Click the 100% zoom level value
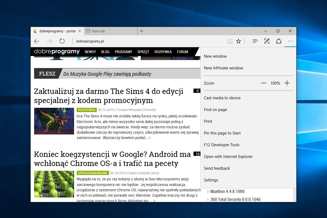Screen dimensions: 327x218 click(275, 83)
